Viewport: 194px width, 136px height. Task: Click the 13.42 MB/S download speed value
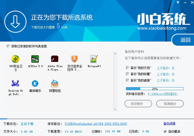(x=73, y=132)
